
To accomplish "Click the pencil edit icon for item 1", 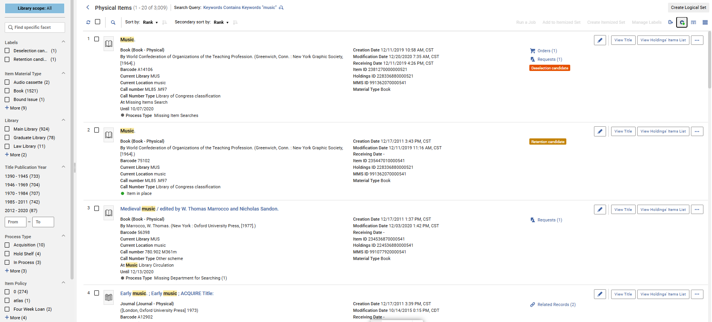I will pyautogui.click(x=600, y=40).
